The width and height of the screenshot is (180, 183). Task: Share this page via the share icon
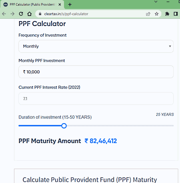point(148,14)
